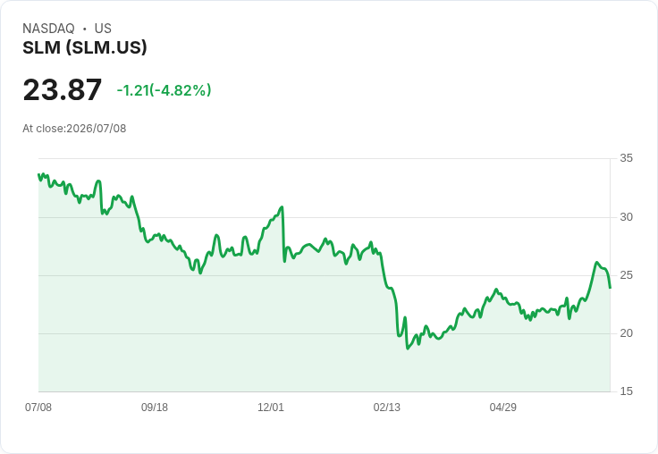
Task: Click the line's final endpoint at right edge
Action: coord(610,288)
